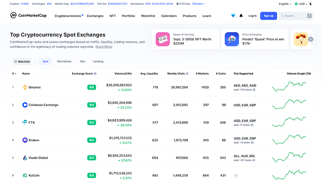Image resolution: width=322 pixels, height=184 pixels.
Task: Sort by Avg. Liquidity column header
Action: coord(149,74)
